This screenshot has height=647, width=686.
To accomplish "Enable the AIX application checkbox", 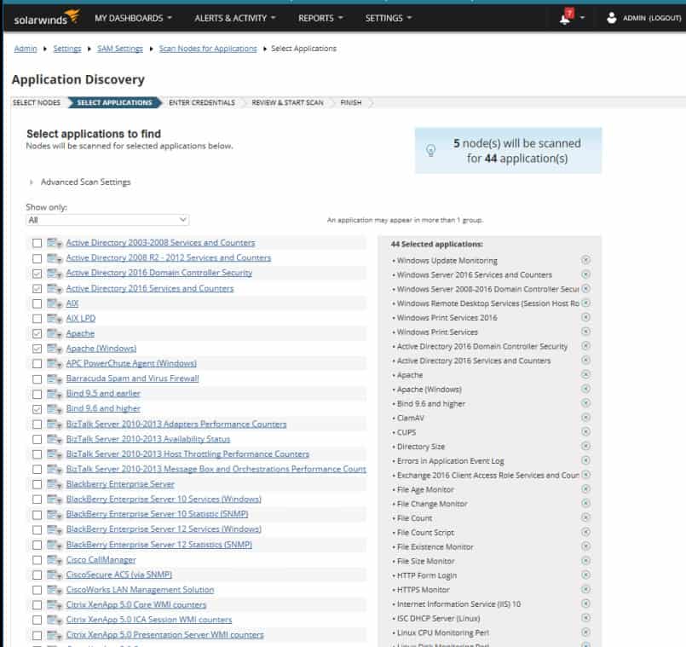I will [x=37, y=303].
